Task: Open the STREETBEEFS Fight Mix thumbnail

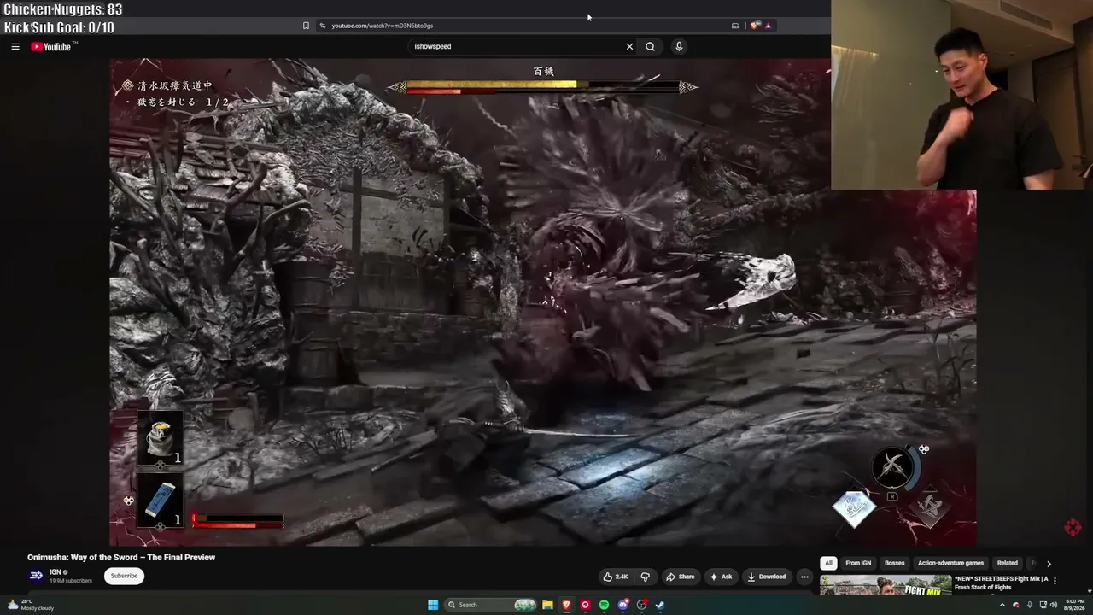Action: 886,586
